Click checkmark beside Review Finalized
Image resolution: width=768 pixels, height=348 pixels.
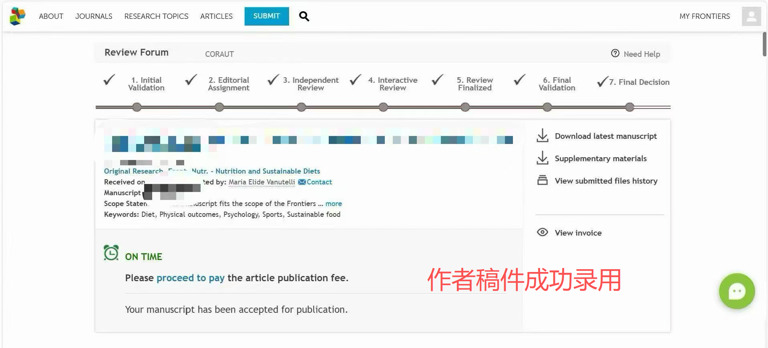pos(437,80)
